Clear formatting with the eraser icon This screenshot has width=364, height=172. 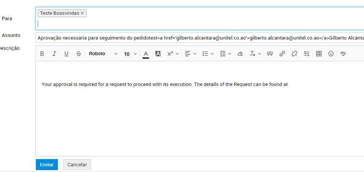click(240, 54)
